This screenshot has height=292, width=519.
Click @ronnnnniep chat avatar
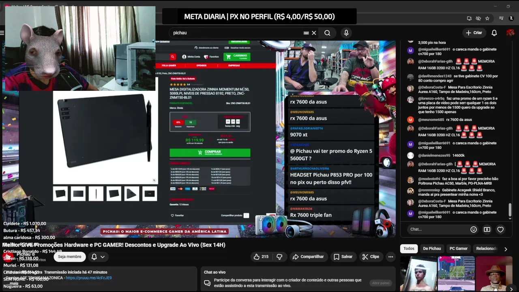click(410, 191)
